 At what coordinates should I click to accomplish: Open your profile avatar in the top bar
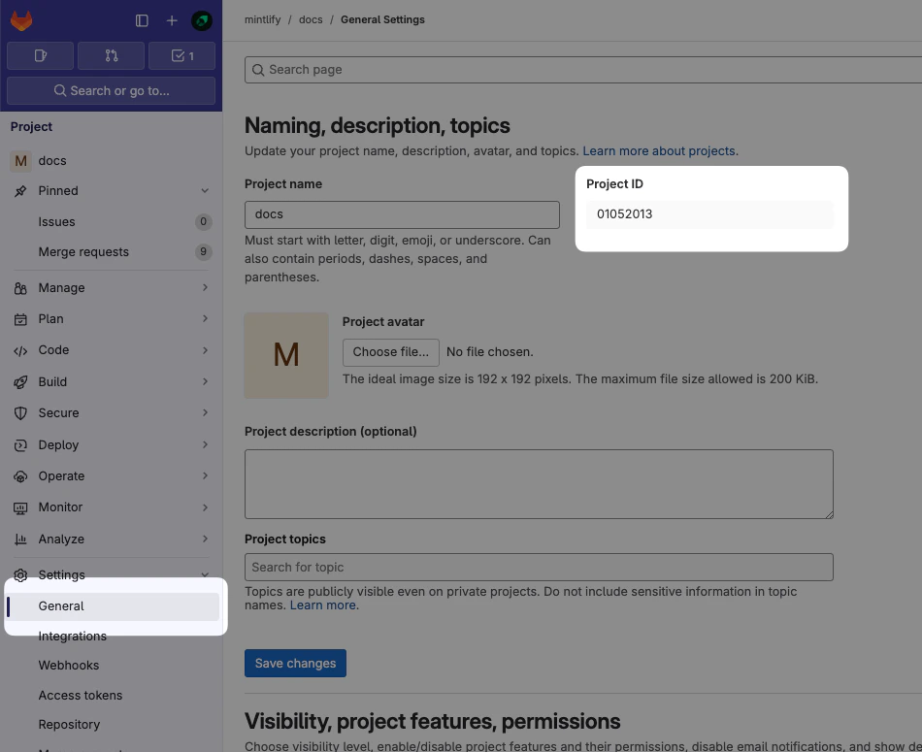[201, 19]
